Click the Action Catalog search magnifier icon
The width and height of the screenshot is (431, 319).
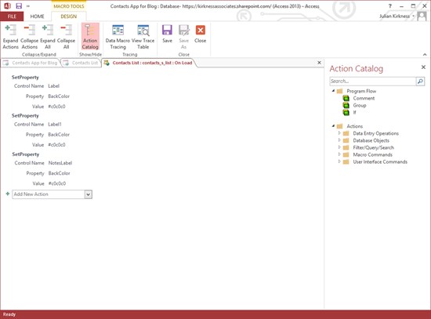pyautogui.click(x=420, y=82)
